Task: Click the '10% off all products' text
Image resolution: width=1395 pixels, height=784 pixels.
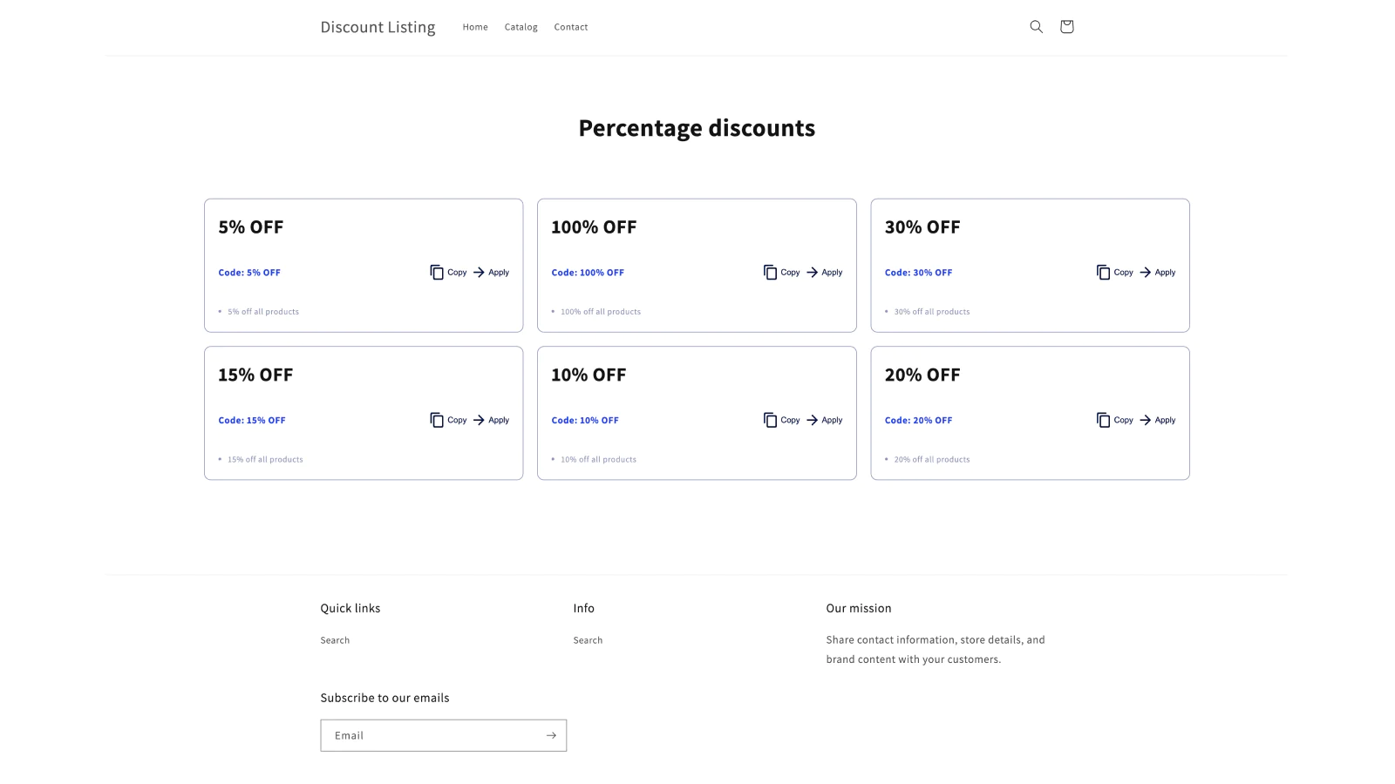Action: 598,459
